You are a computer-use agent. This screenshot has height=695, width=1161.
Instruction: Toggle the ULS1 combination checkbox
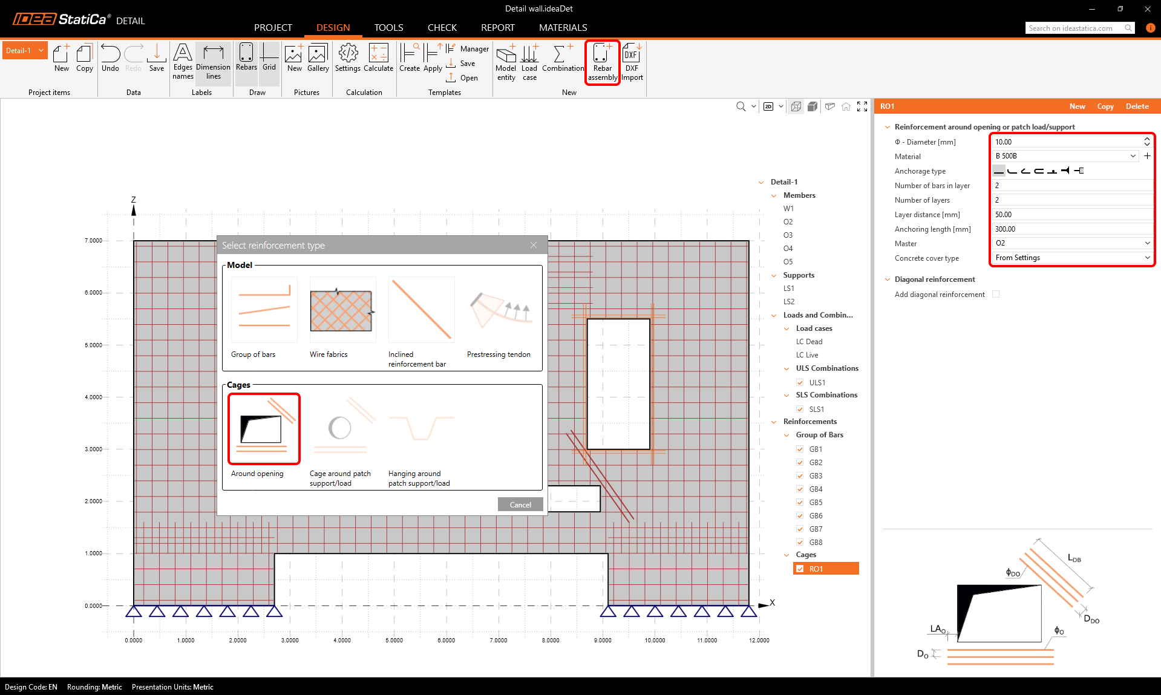(800, 383)
